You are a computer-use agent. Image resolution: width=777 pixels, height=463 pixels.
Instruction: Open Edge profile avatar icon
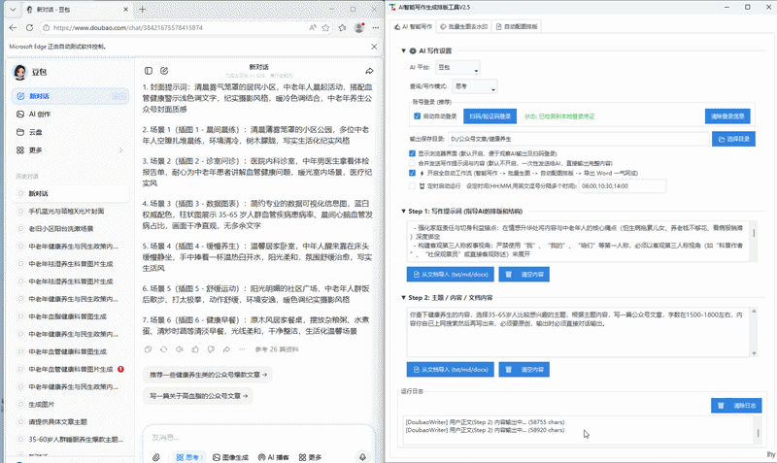tap(359, 28)
